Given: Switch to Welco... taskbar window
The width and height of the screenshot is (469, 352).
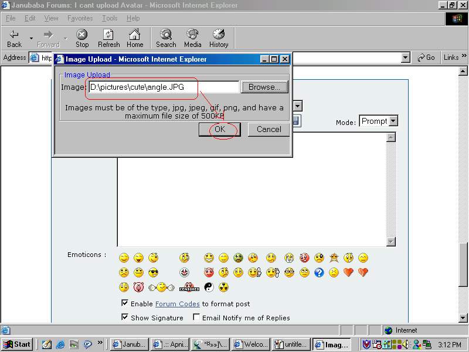Looking at the screenshot, I should (x=251, y=344).
